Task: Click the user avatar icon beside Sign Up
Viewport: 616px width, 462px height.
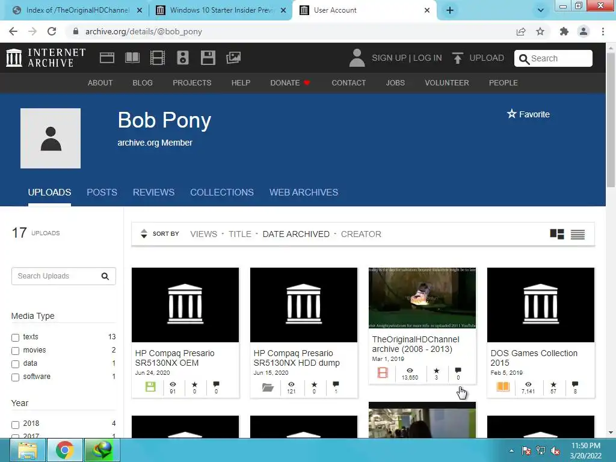Action: click(357, 58)
